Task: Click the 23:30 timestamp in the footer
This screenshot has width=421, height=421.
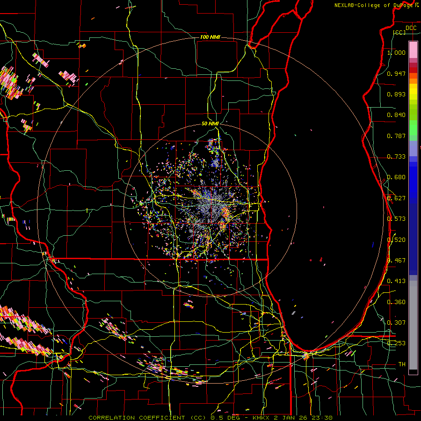Action: [x=323, y=418]
